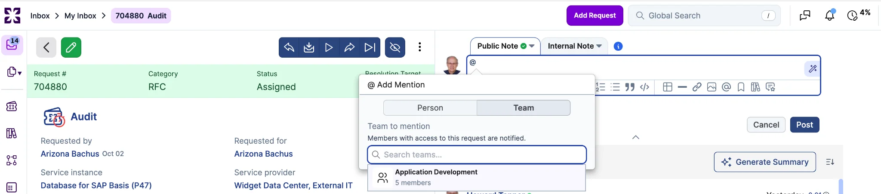
Task: Click the note text area containing @
Action: click(635, 68)
